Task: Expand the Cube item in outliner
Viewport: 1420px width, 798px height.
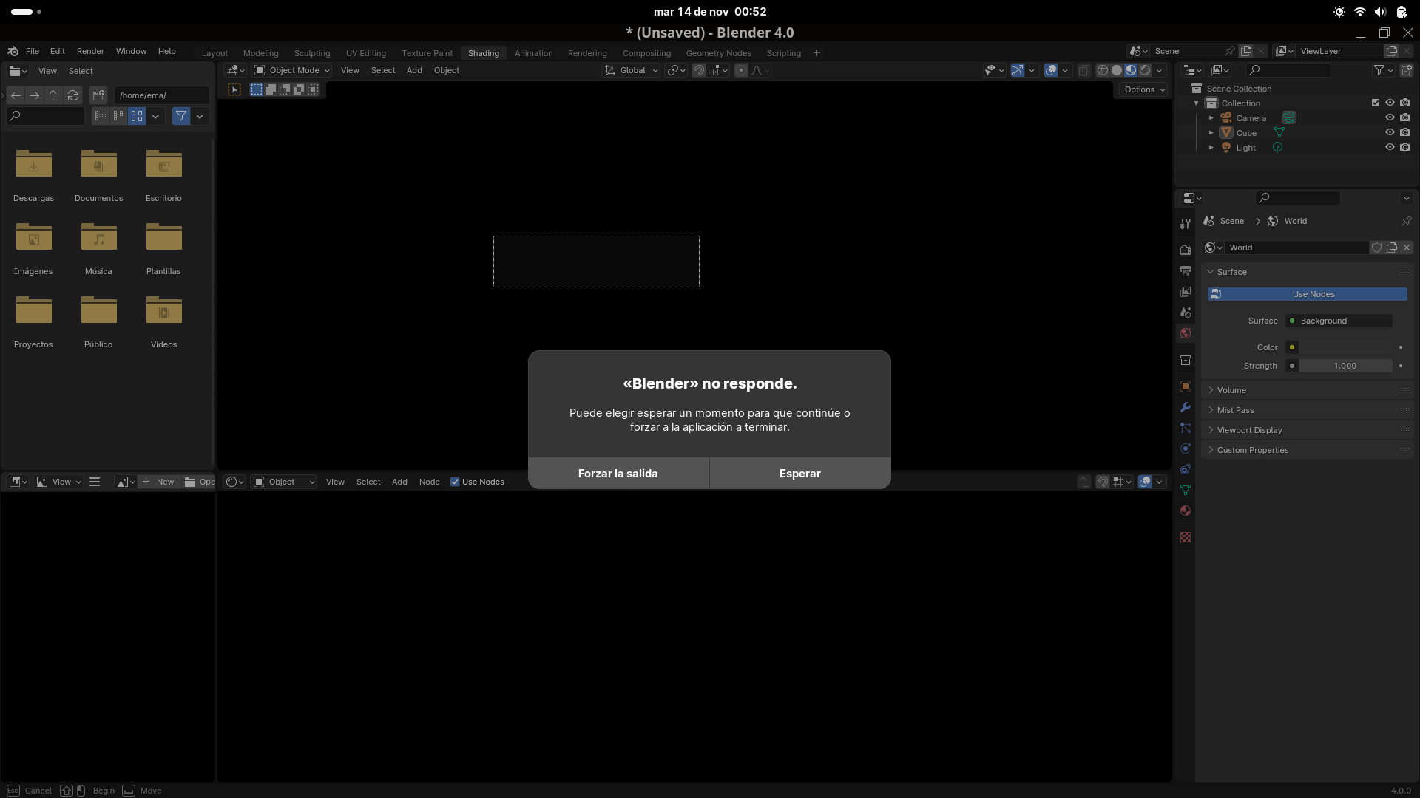Action: [x=1211, y=133]
